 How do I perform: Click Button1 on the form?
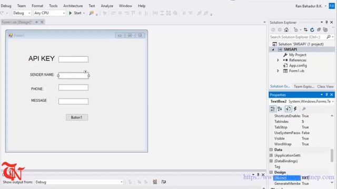77,118
